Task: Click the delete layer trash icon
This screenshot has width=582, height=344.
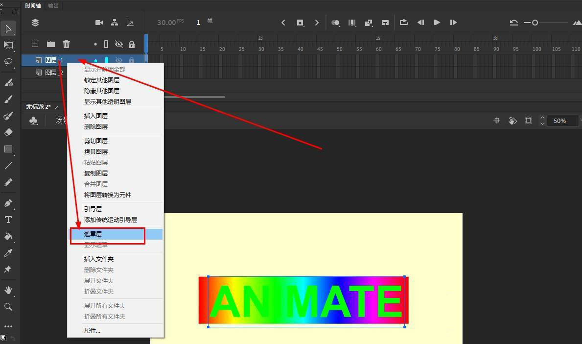Action: (x=67, y=44)
